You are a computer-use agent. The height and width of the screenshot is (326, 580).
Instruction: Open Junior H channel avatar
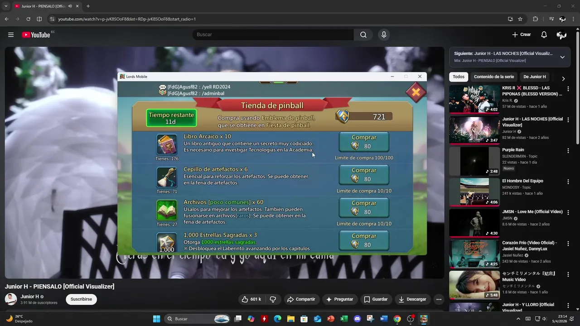coord(11,299)
